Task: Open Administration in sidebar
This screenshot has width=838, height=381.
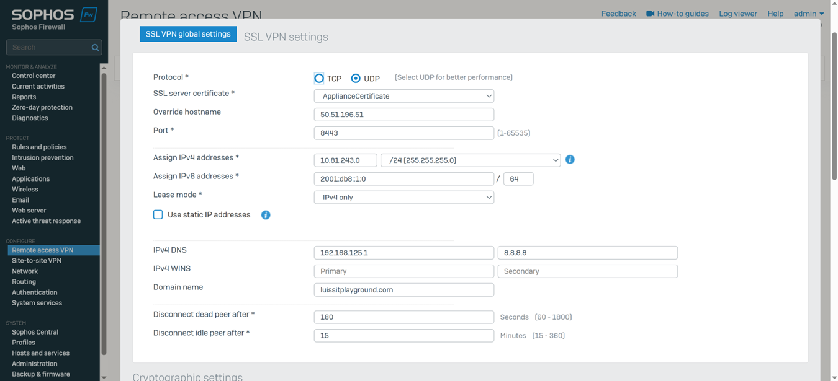Action: [34, 364]
